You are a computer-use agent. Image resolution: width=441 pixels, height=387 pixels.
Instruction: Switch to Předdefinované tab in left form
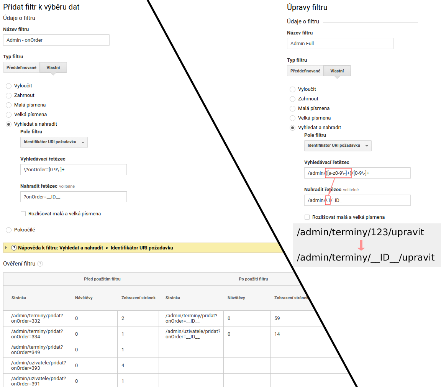point(21,67)
